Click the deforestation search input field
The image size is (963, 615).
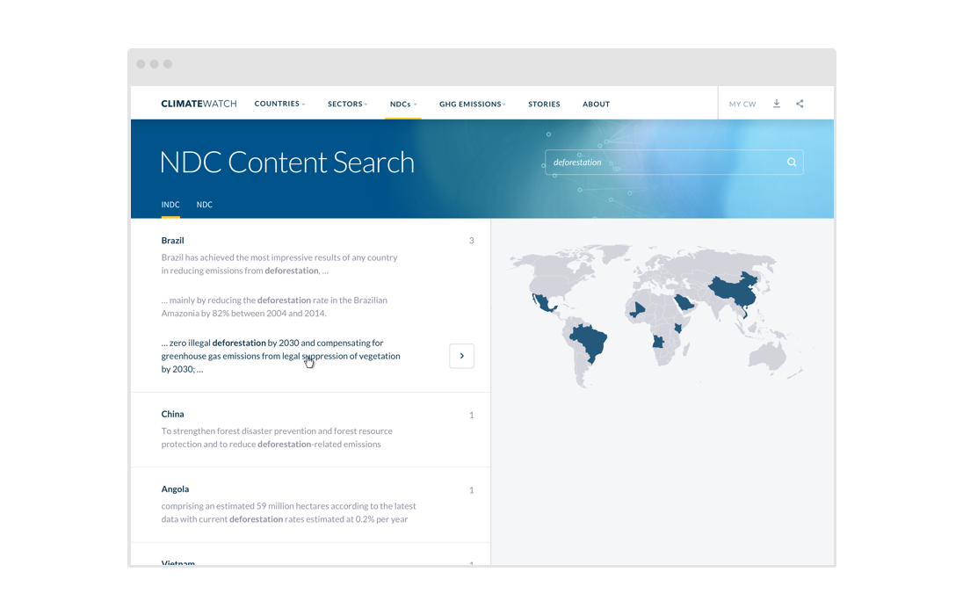(x=663, y=163)
